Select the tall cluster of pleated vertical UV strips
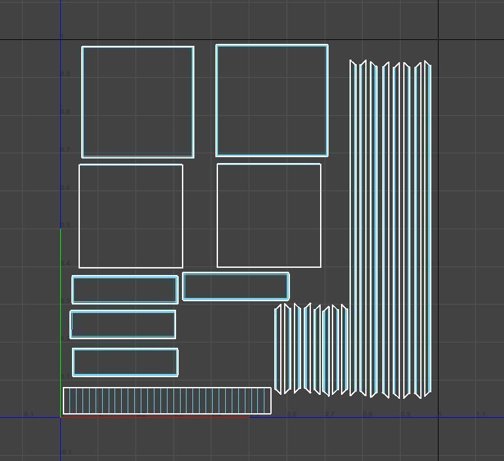The width and height of the screenshot is (504, 461). pos(391,229)
